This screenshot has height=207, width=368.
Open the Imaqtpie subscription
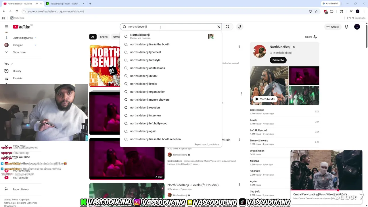click(x=18, y=45)
